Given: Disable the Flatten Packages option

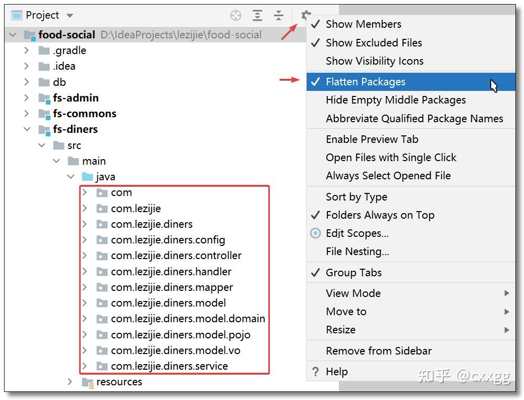Looking at the screenshot, I should tap(365, 81).
